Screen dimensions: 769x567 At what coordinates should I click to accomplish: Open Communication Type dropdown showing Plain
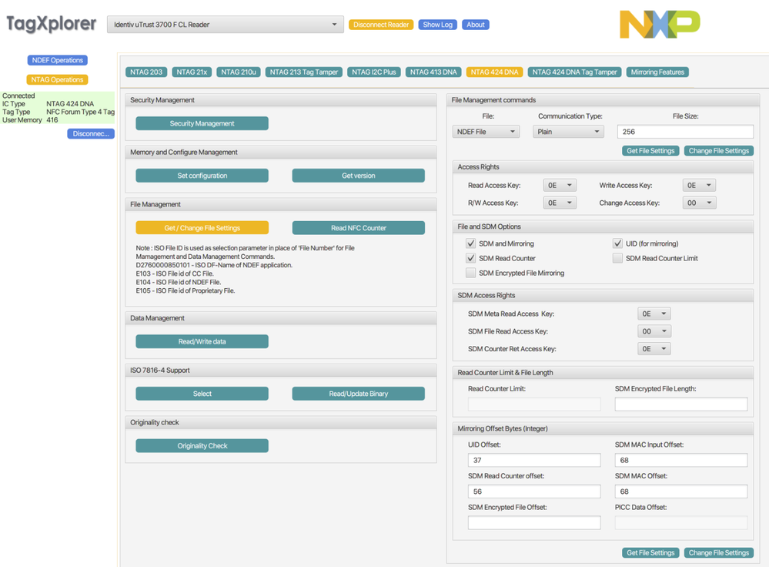click(x=568, y=132)
